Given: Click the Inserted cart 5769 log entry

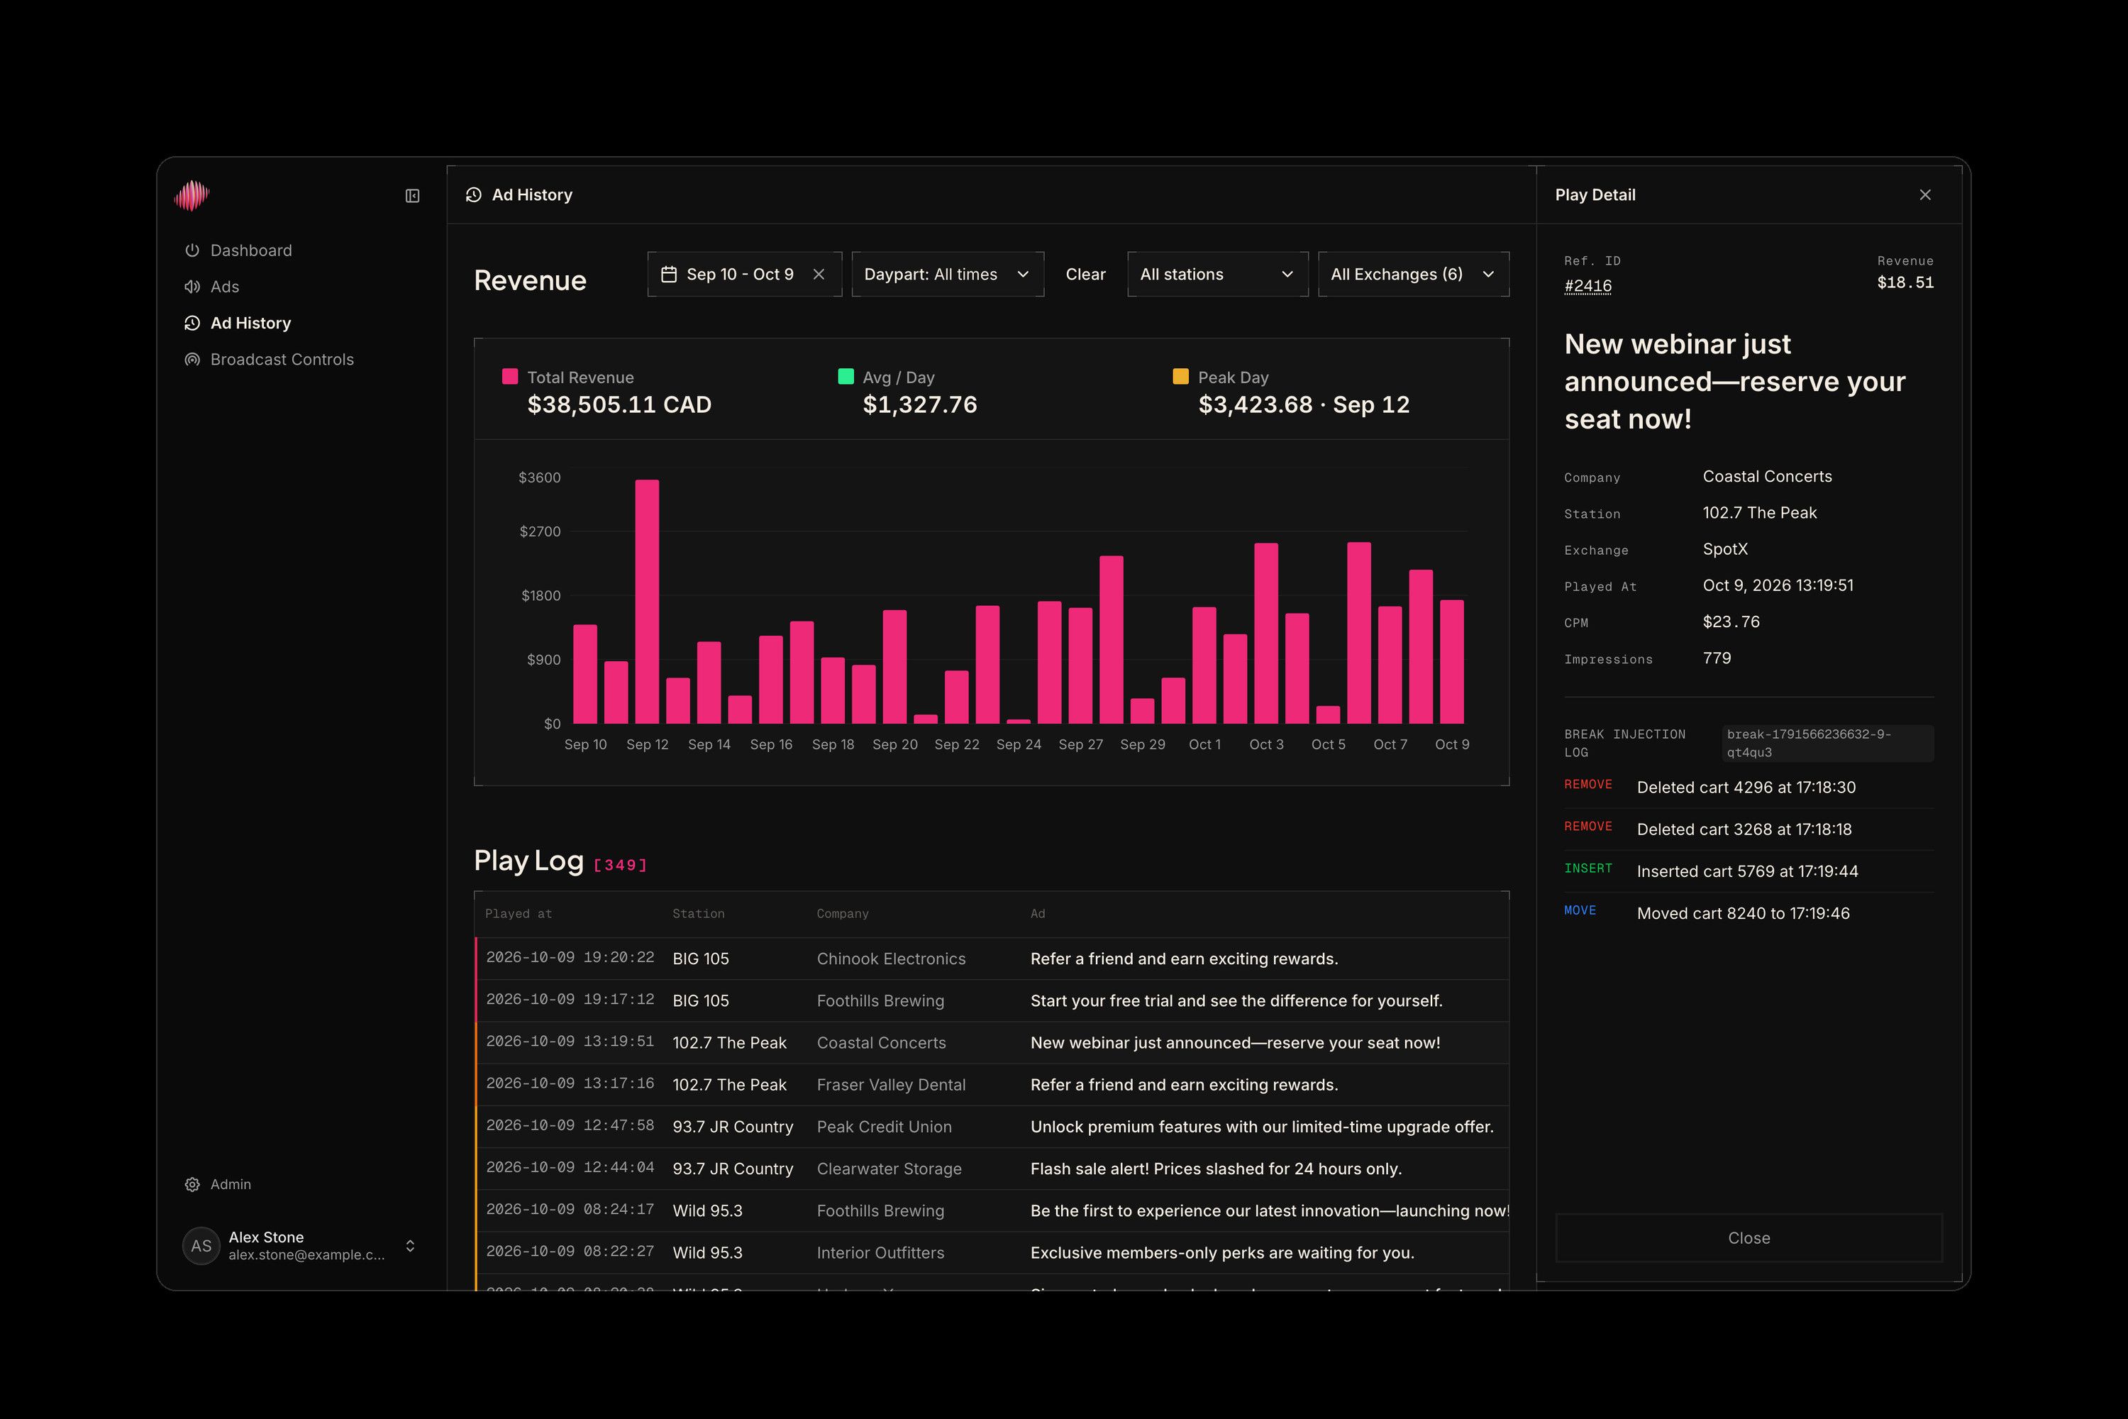Looking at the screenshot, I should pyautogui.click(x=1749, y=871).
